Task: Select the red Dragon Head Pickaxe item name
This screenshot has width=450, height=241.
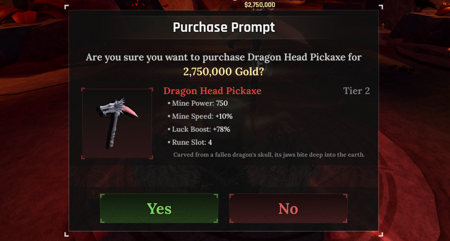Action: click(x=212, y=91)
